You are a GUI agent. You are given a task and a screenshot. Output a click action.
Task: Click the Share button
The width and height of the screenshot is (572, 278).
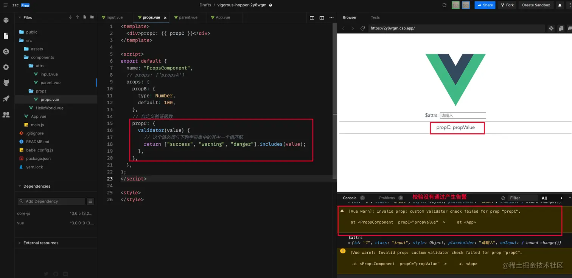[485, 5]
